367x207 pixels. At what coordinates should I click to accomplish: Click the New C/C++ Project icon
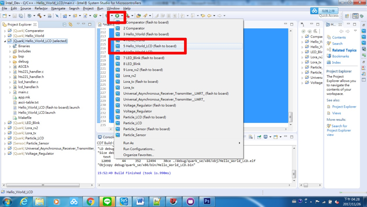point(65,16)
